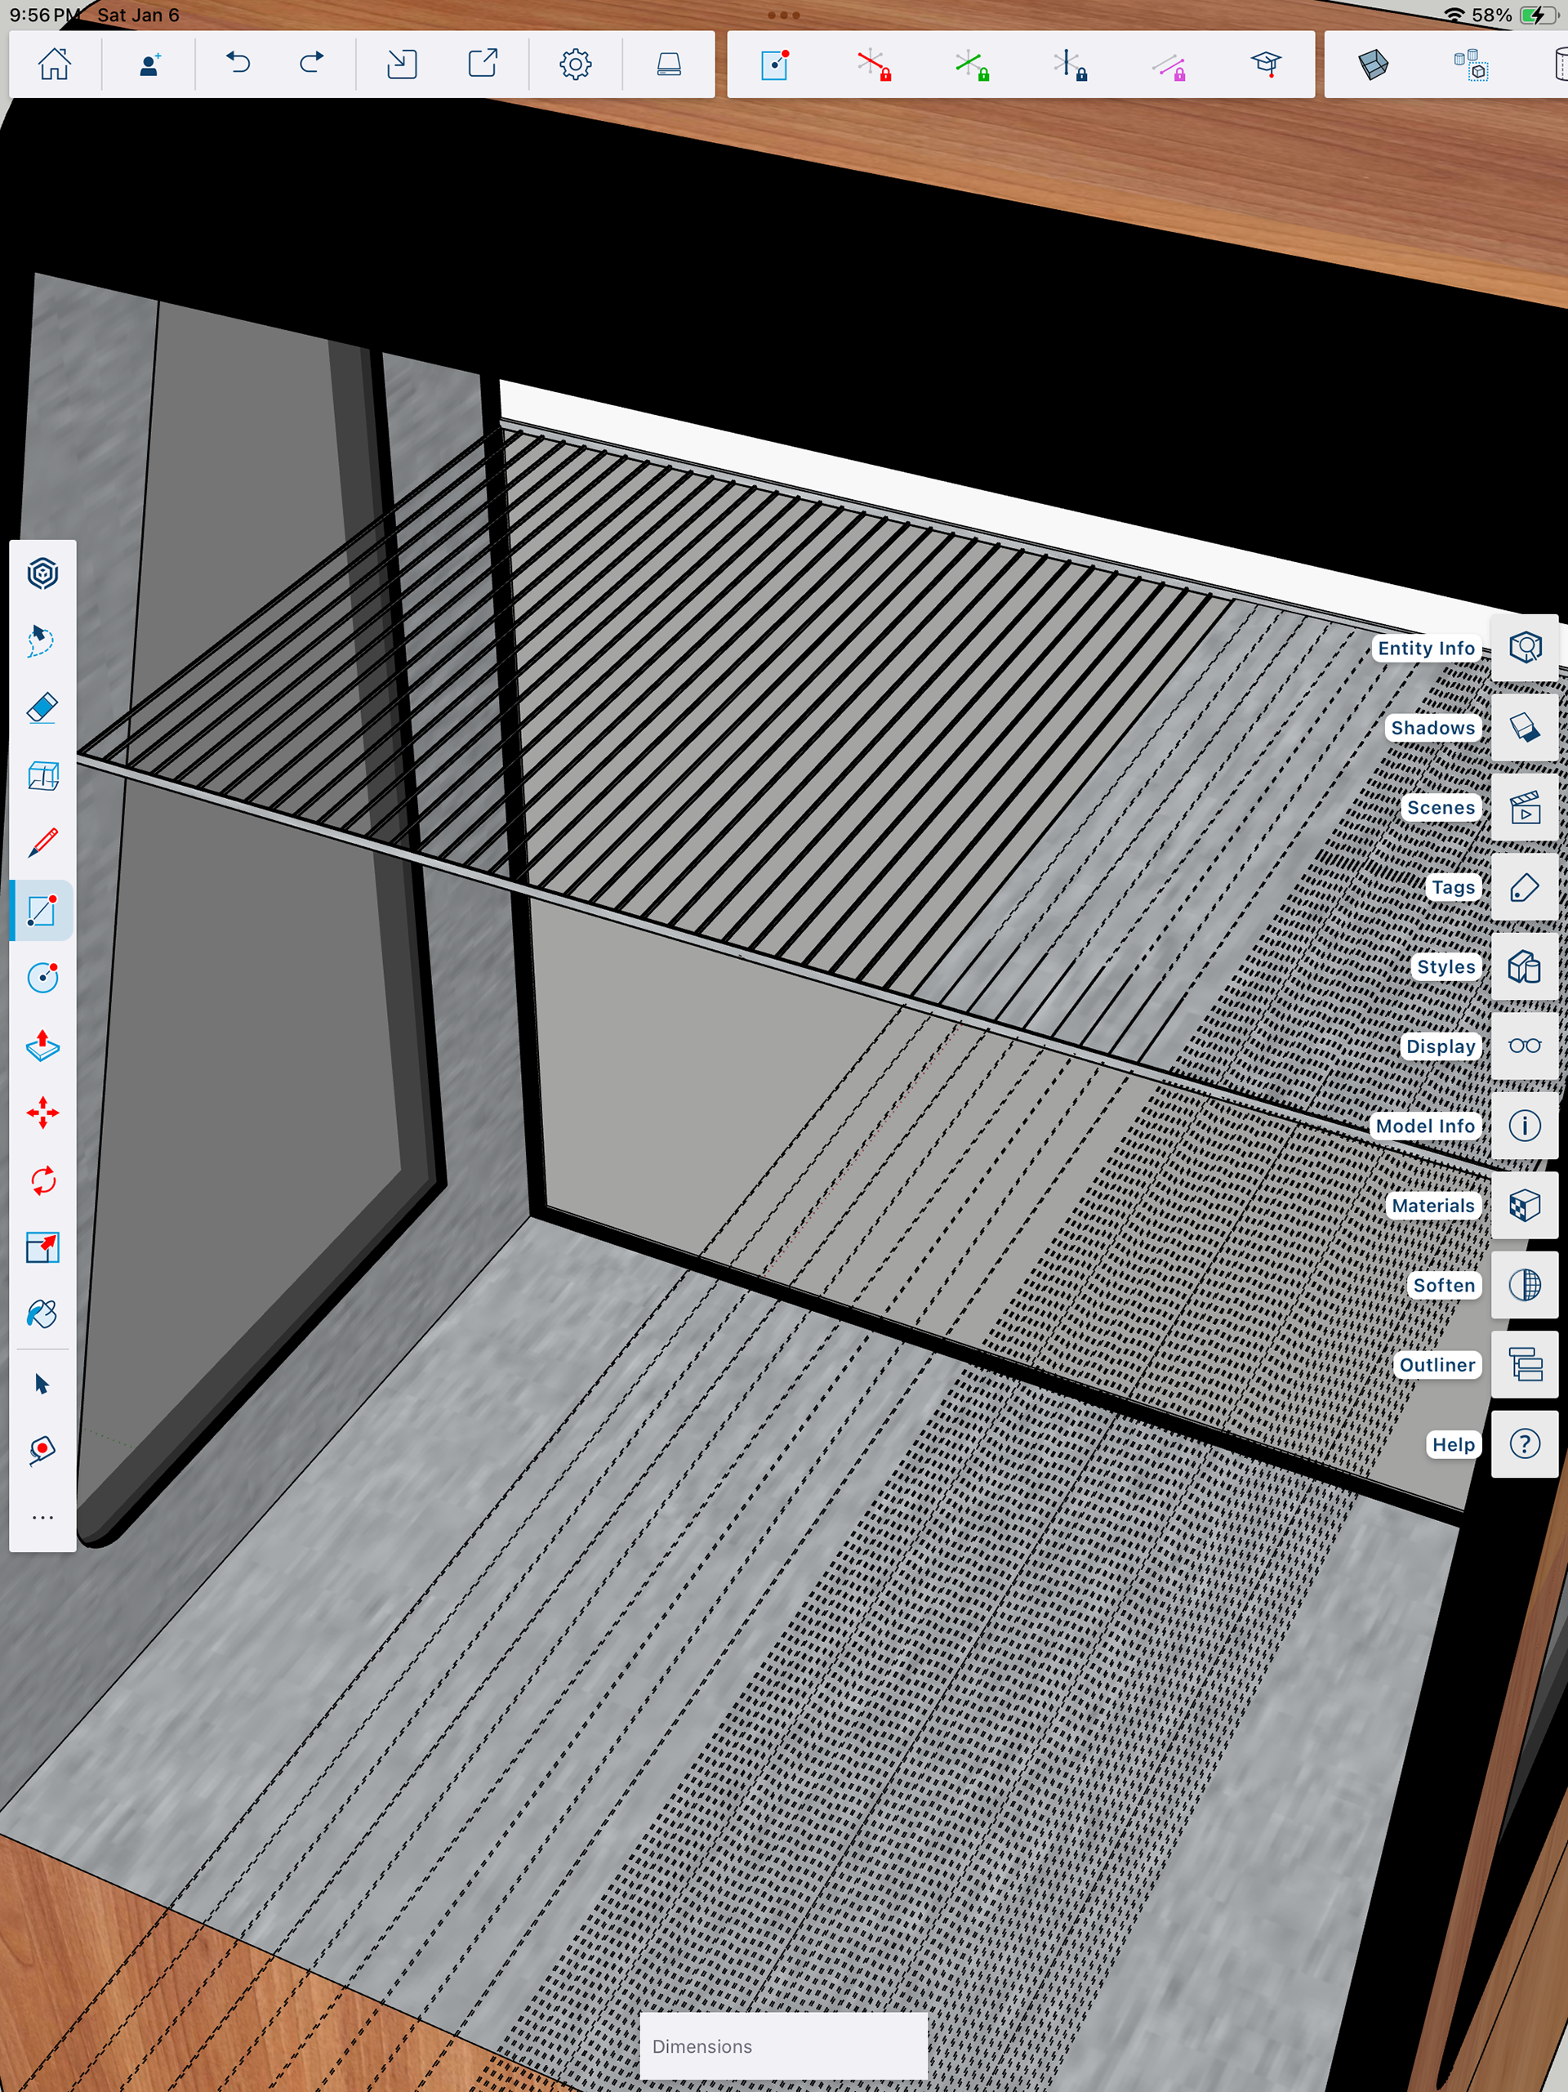
Task: Toggle the blue axis lock
Action: tap(1070, 65)
